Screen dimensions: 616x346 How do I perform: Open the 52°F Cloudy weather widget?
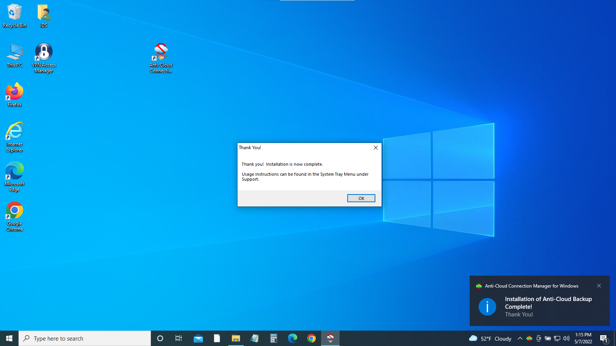point(490,338)
